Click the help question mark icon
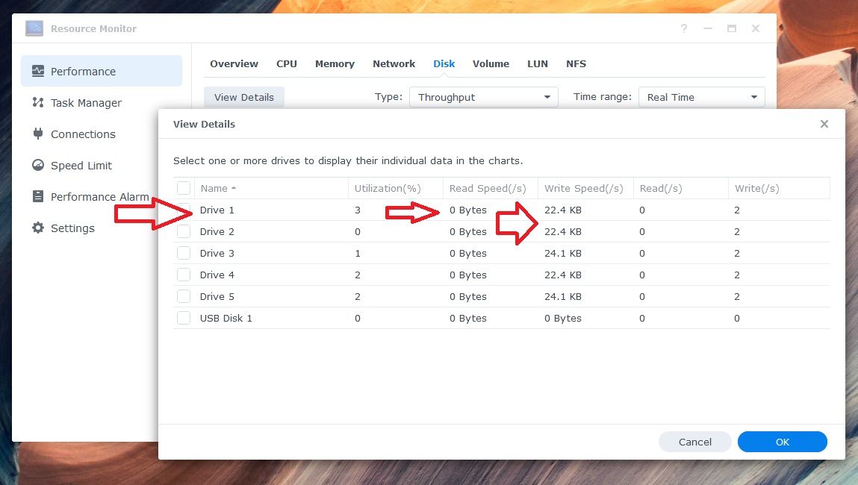Image resolution: width=858 pixels, height=485 pixels. 683,29
